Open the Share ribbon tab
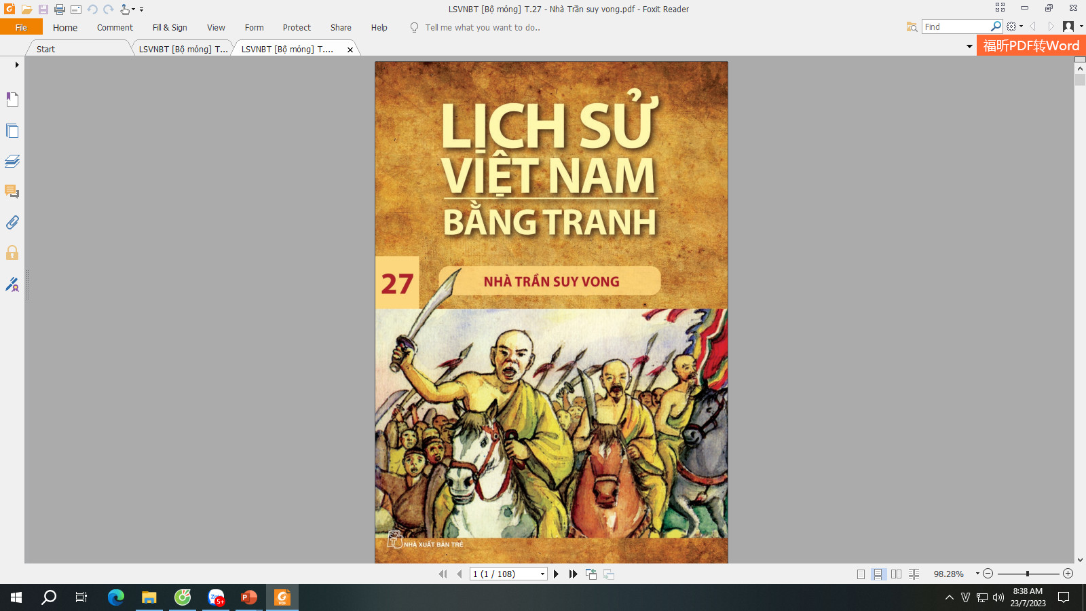Screen dimensions: 1086x611 coord(341,28)
